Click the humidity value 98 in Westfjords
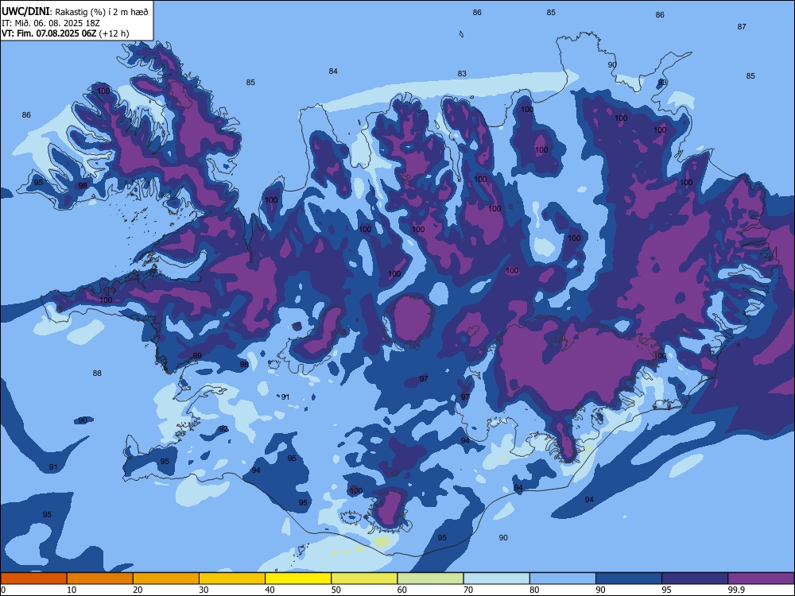This screenshot has height=596, width=795. pos(83,185)
